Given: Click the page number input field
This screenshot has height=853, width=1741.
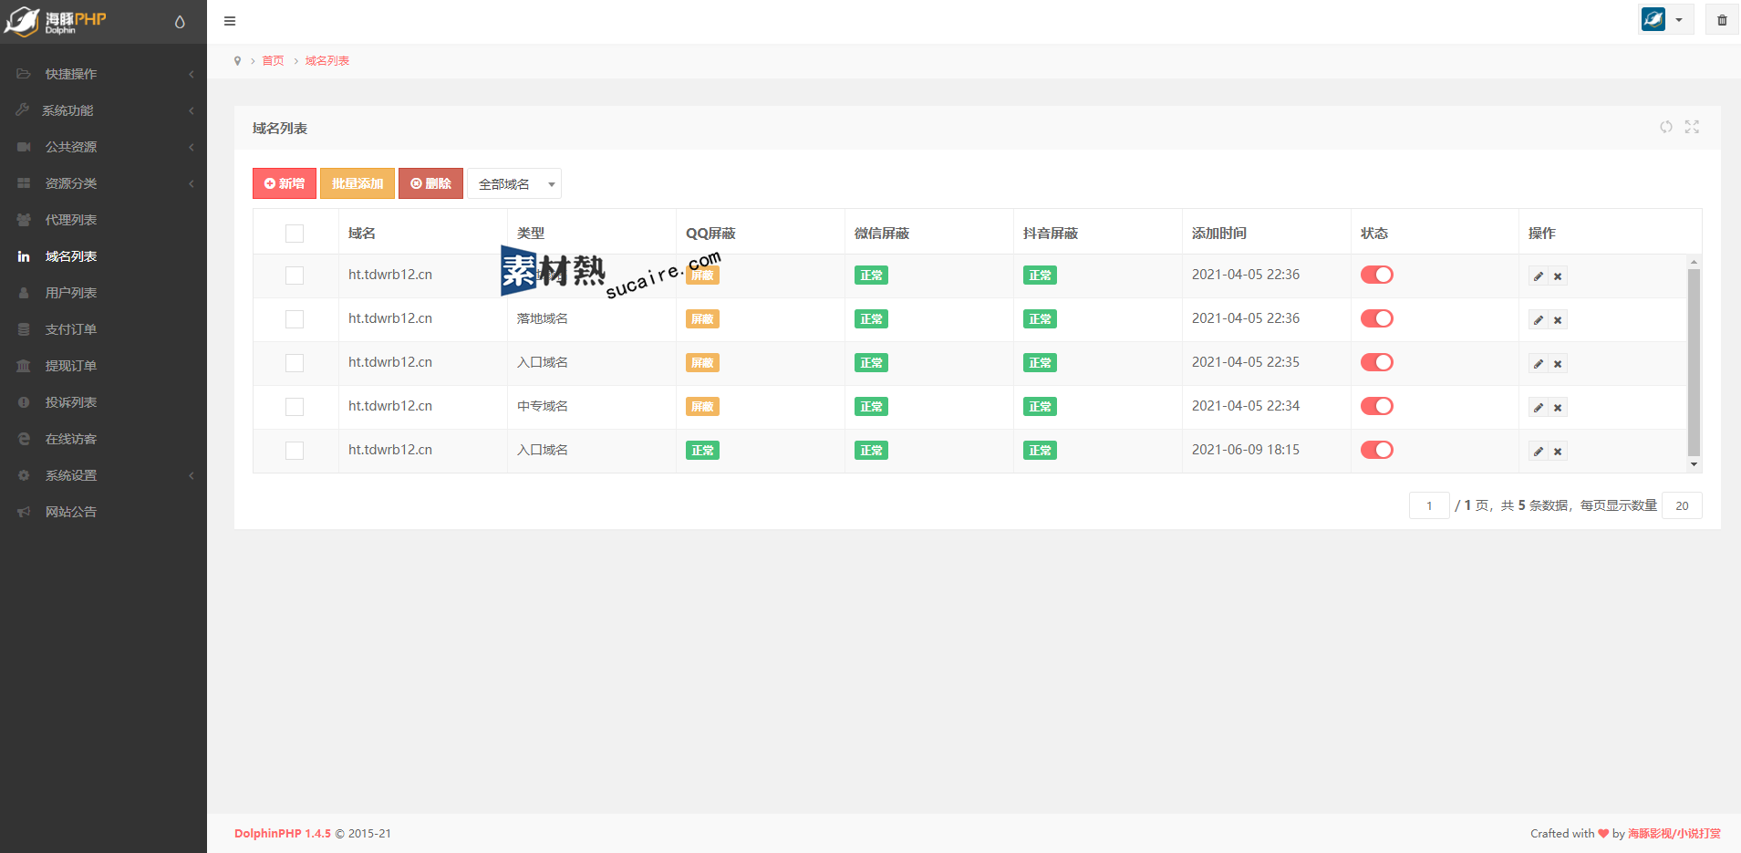Looking at the screenshot, I should coord(1429,505).
